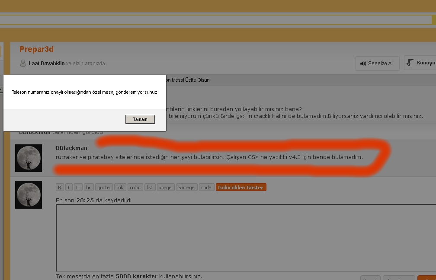436x280 pixels.
Task: Click the list formatting button
Action: pyautogui.click(x=150, y=188)
